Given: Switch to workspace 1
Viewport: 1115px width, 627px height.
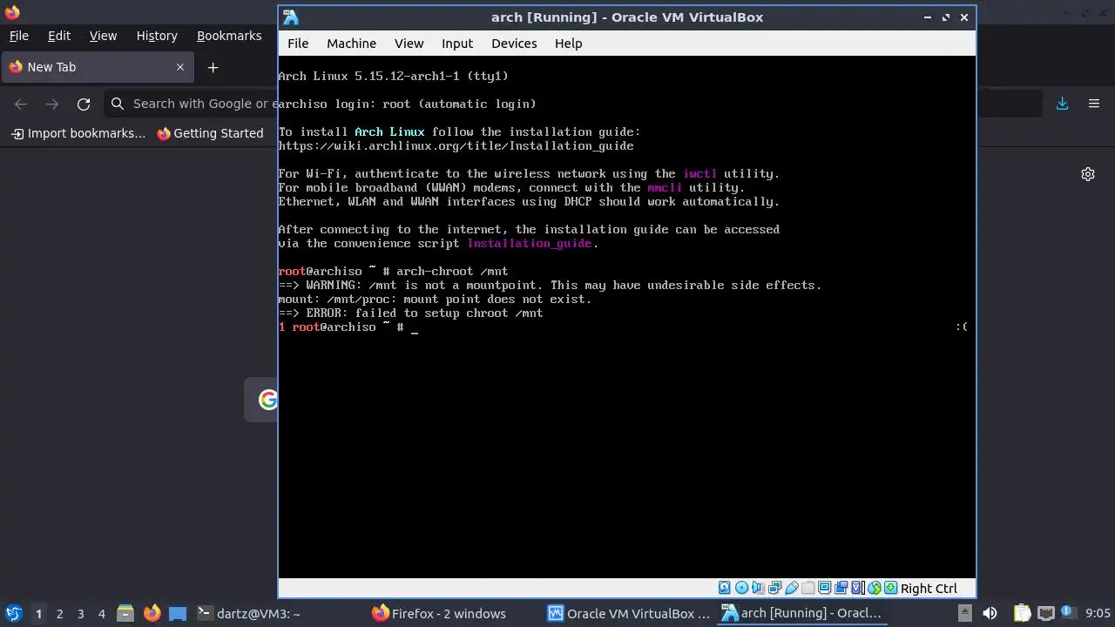Looking at the screenshot, I should [38, 614].
